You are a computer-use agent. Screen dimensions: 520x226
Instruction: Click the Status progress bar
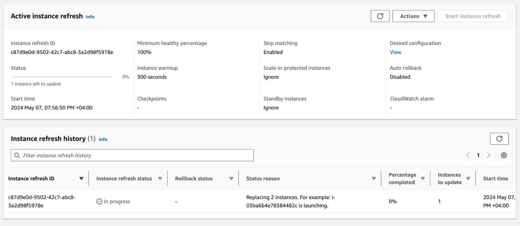(x=61, y=76)
